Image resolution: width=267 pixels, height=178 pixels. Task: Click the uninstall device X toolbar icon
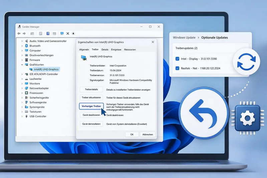coord(68,33)
